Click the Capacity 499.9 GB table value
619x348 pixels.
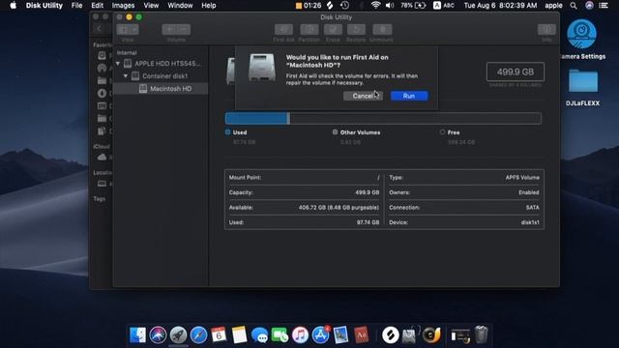pos(368,192)
